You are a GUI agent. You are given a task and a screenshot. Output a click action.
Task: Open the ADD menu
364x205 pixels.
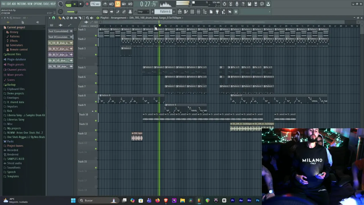coord(14,4)
